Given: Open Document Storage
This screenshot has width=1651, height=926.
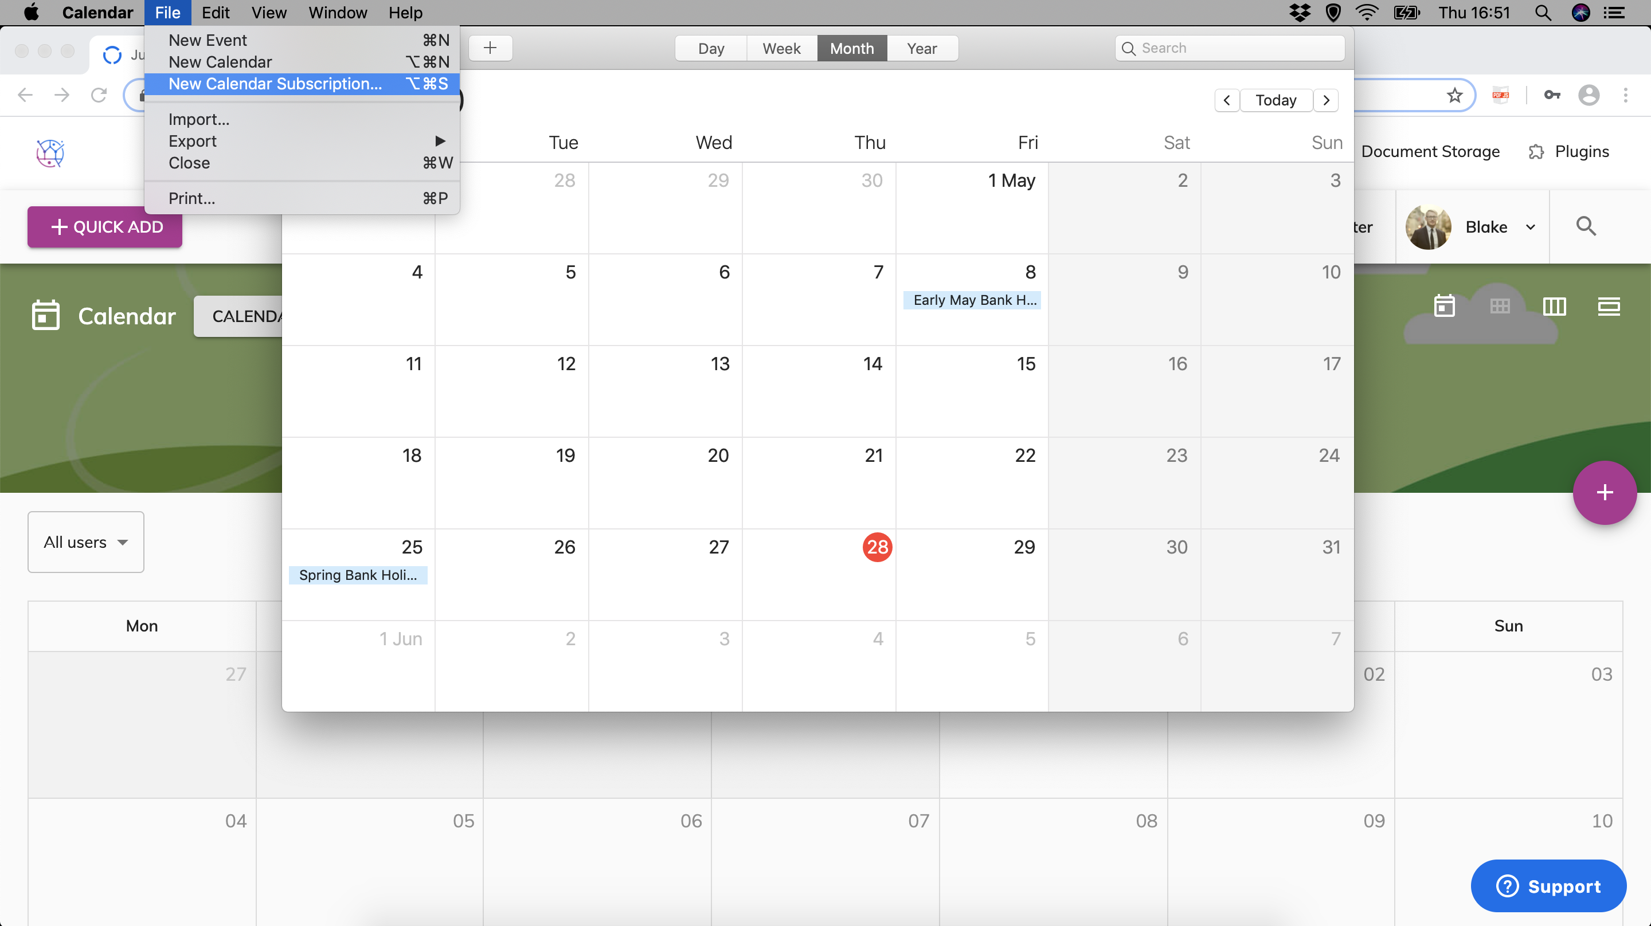Looking at the screenshot, I should [1430, 151].
